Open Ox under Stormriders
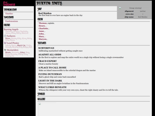 tap(13, 56)
